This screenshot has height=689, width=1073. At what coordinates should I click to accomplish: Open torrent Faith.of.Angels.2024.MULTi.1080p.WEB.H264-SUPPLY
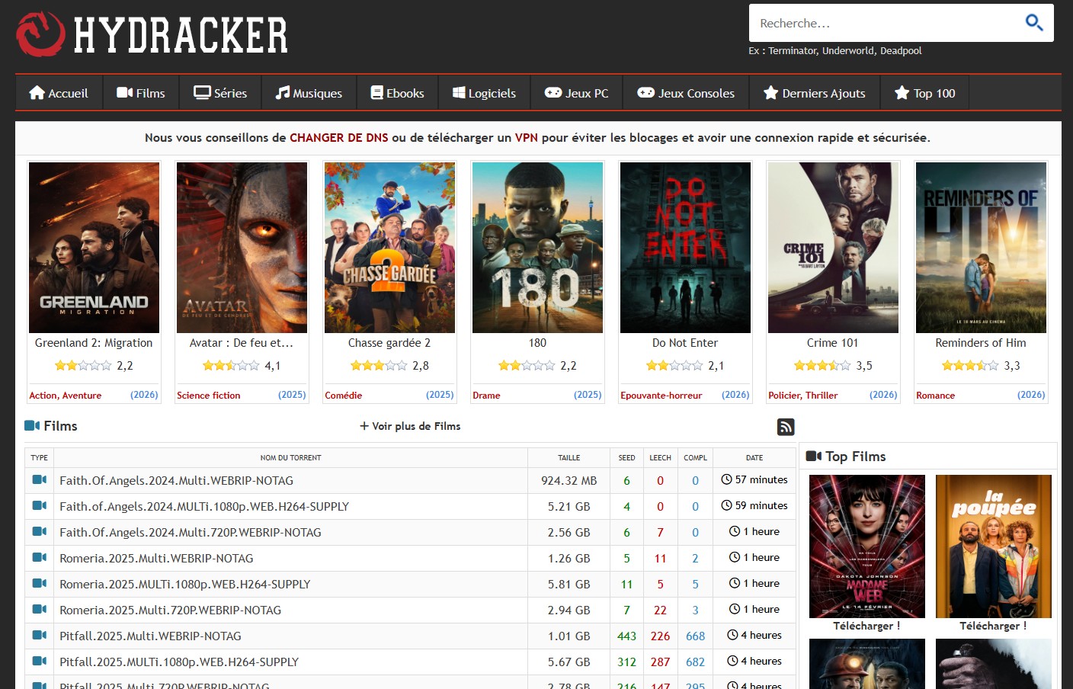(x=204, y=507)
